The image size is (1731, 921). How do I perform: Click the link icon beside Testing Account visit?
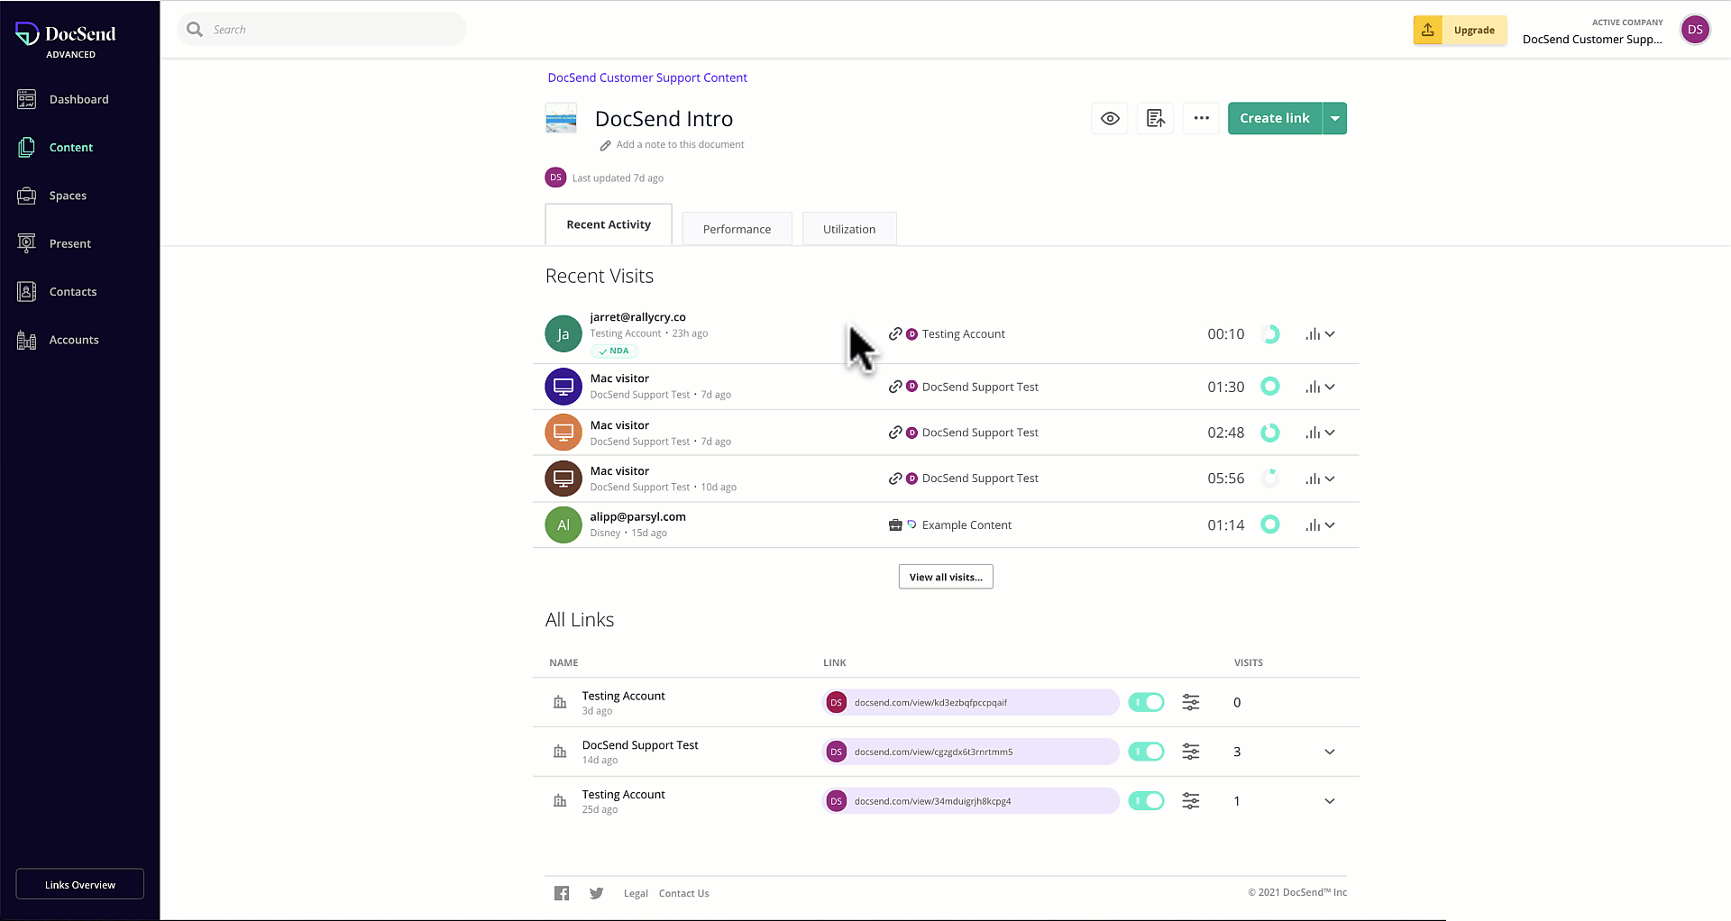895,333
